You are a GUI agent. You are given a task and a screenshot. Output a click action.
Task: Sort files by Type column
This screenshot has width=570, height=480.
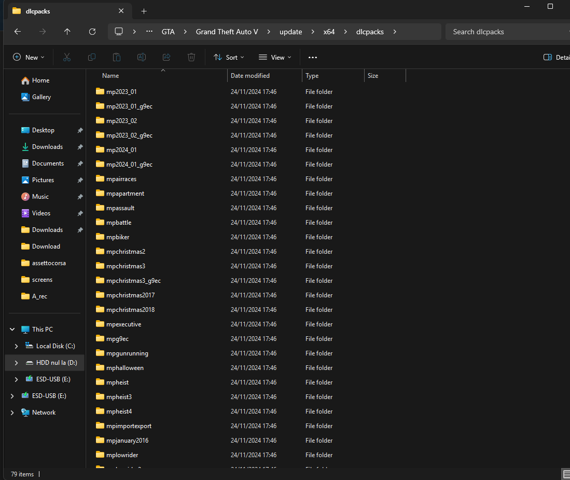click(x=312, y=76)
